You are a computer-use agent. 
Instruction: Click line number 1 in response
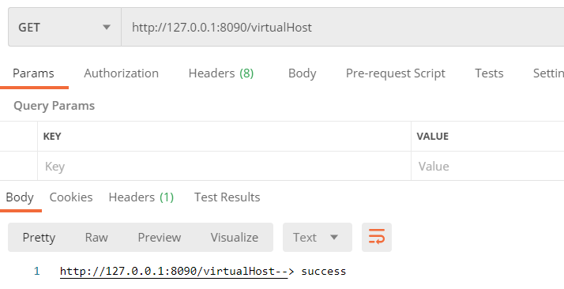36,272
